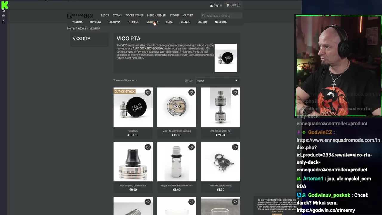Click GodwinCZ username in chat overlay
This screenshot has height=215, width=382.
(320, 133)
